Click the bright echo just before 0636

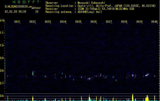pyautogui.click(x=89, y=79)
